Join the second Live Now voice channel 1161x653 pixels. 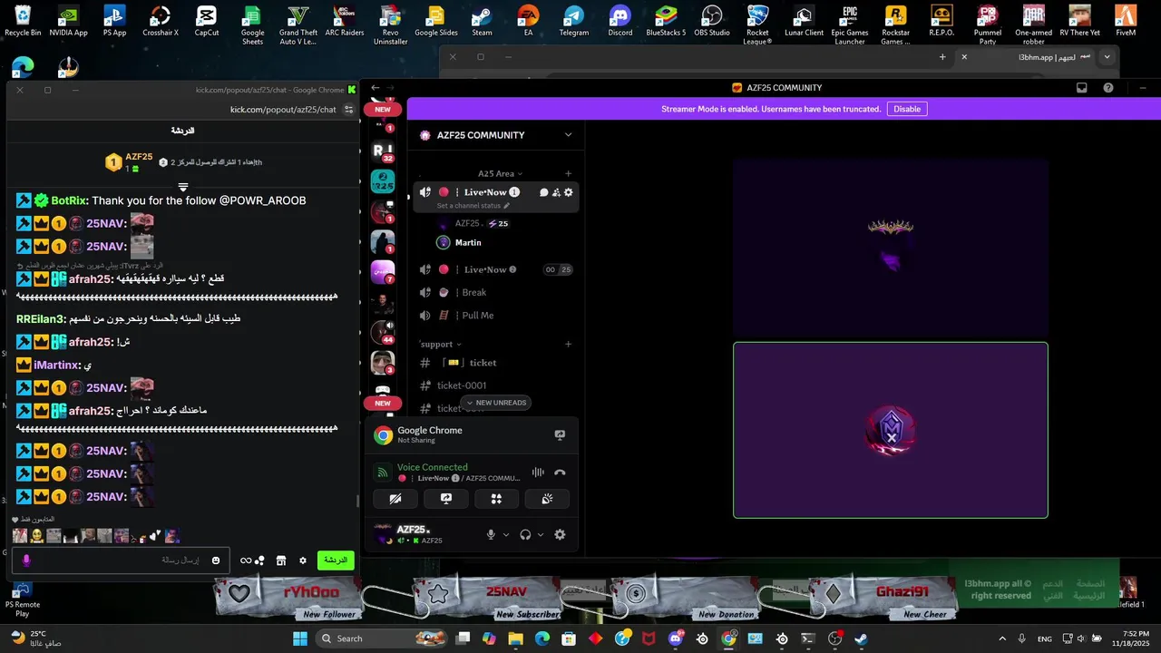tap(495, 269)
